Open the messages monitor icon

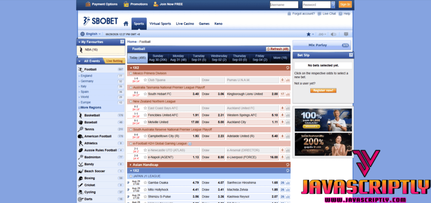coord(346,34)
